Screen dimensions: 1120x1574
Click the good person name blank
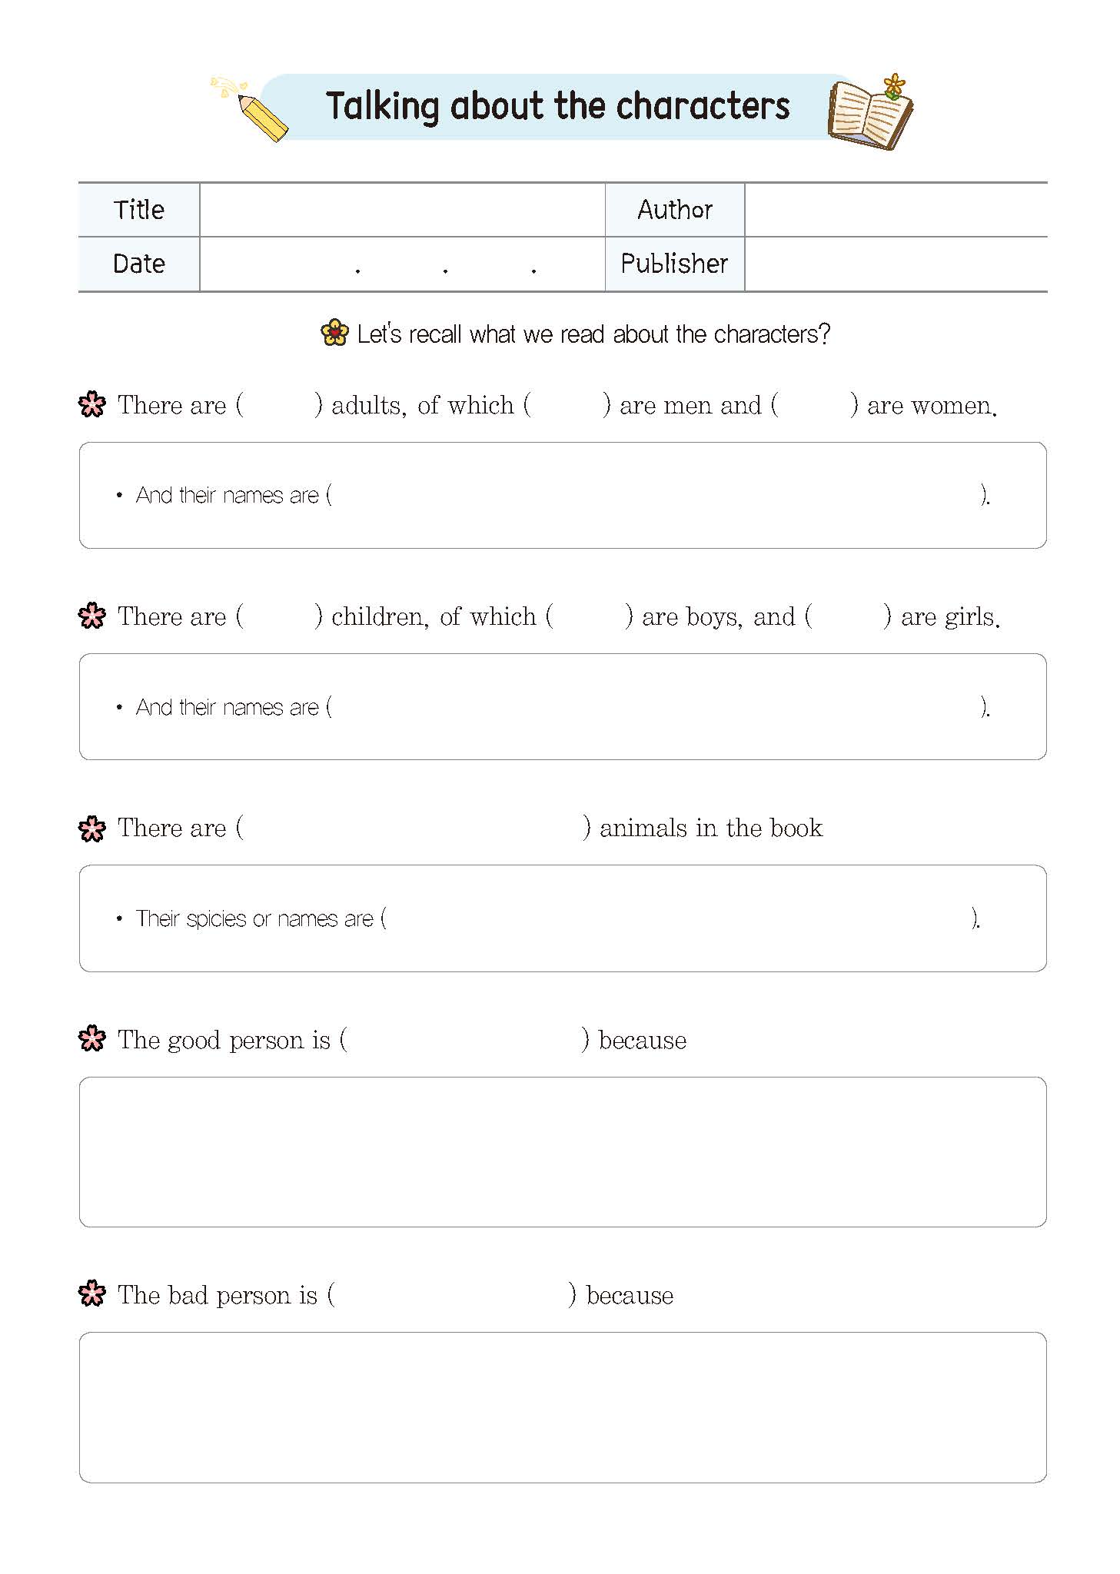(x=464, y=1040)
